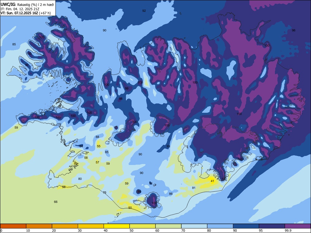The height and width of the screenshot is (233, 311).
Task: Click the '99.9' legend scale label
Action: [x=288, y=231]
